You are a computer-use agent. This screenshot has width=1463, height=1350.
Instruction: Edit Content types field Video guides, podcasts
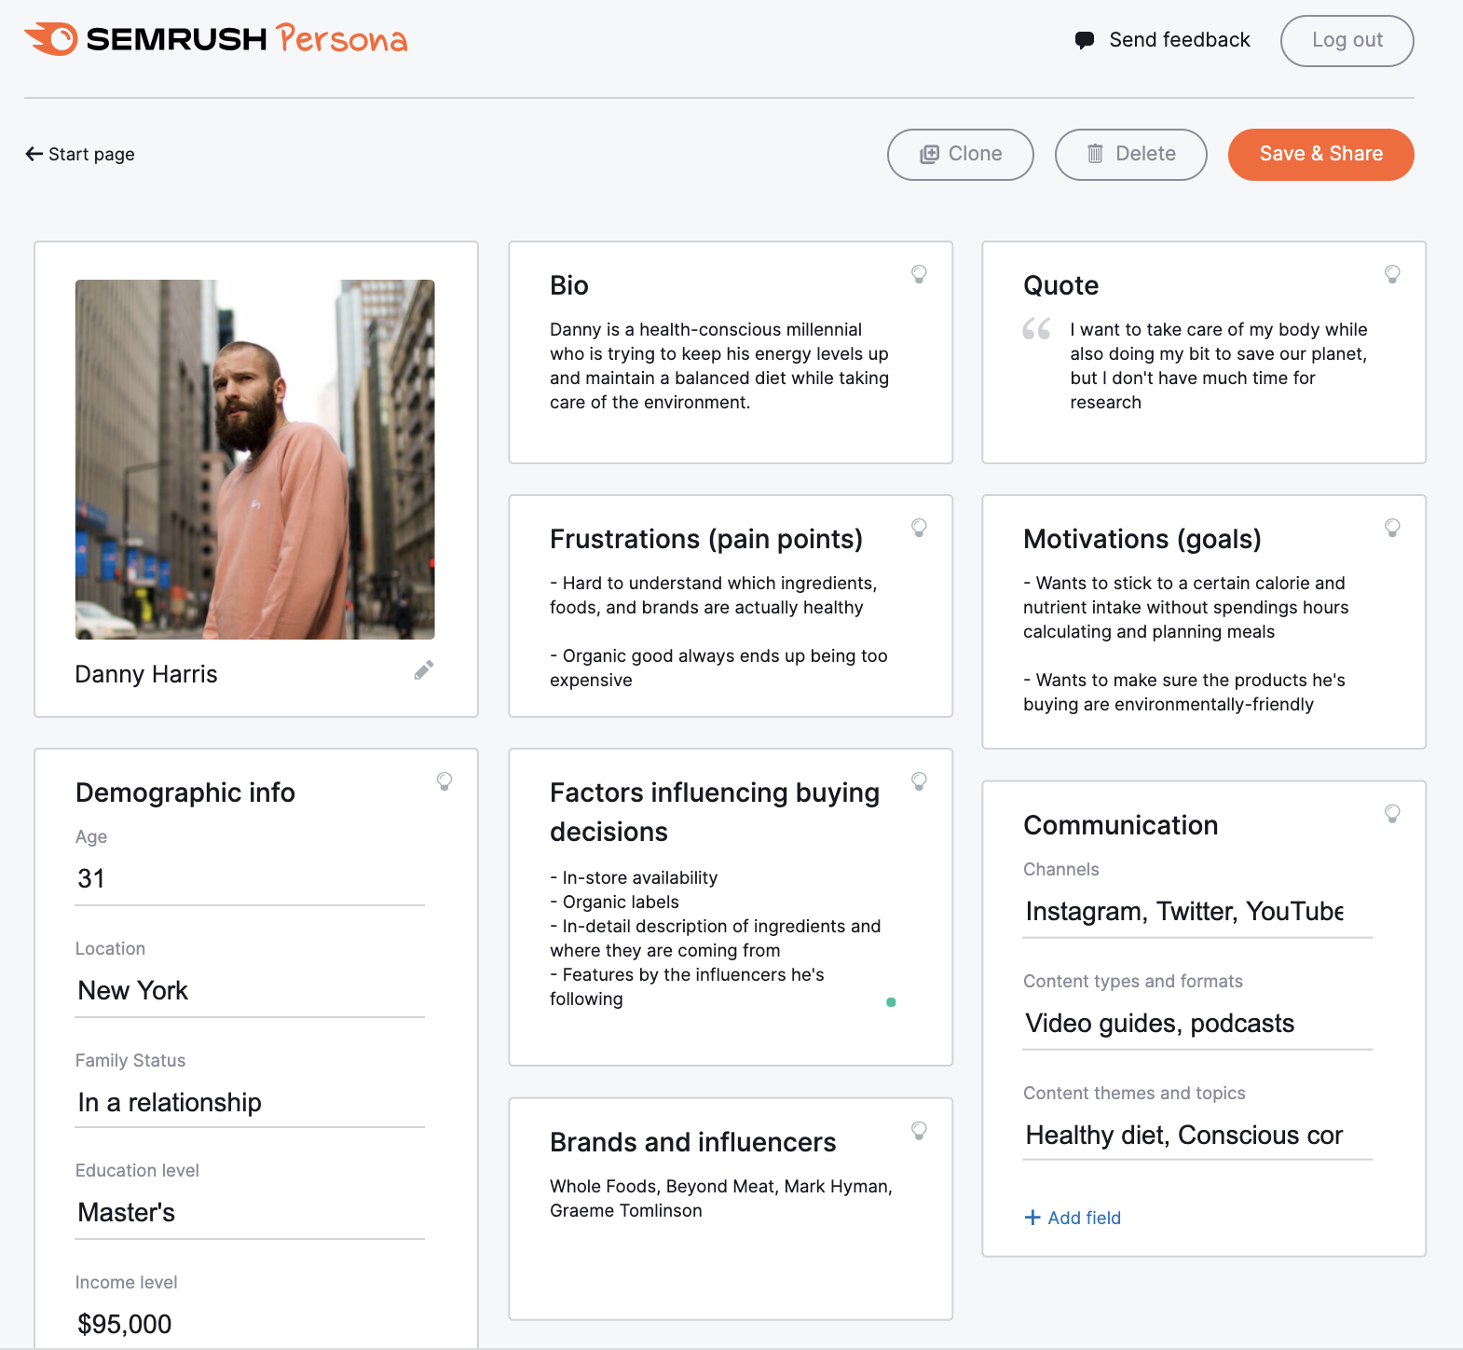1197,1023
